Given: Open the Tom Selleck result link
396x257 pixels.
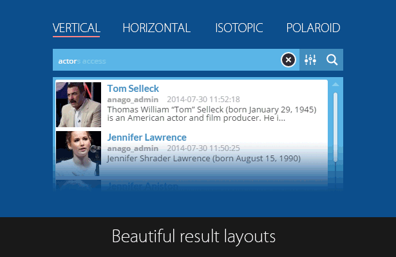Looking at the screenshot, I should click(x=133, y=89).
